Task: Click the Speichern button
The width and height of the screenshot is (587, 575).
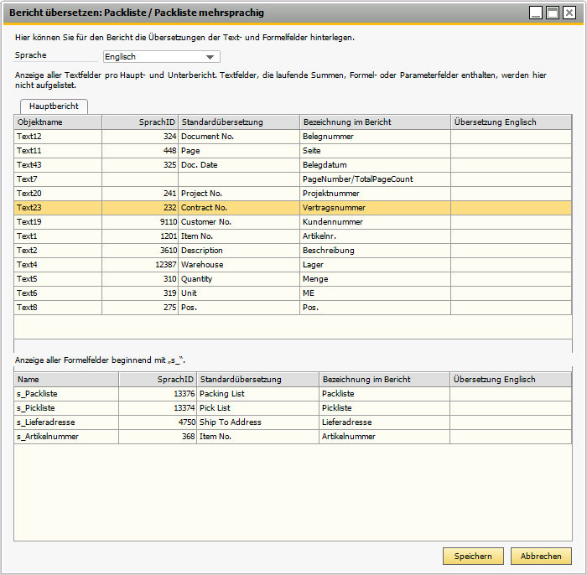Action: point(473,557)
